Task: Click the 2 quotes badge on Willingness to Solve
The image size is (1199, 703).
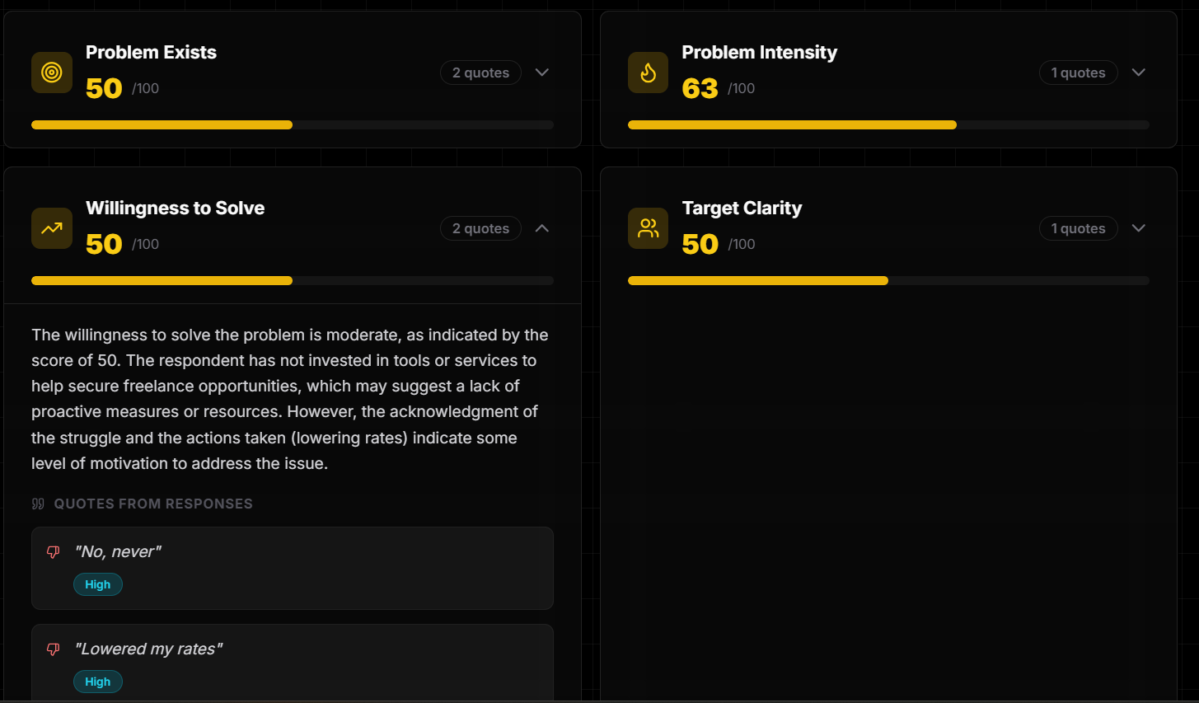Action: [x=480, y=228]
